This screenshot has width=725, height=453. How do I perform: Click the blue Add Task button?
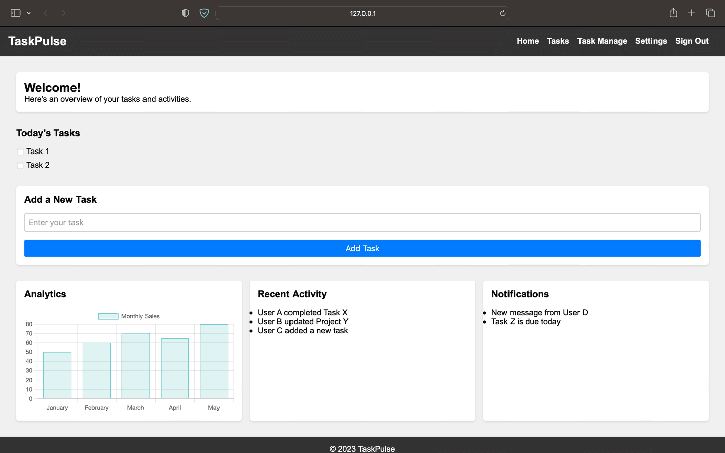coord(362,248)
